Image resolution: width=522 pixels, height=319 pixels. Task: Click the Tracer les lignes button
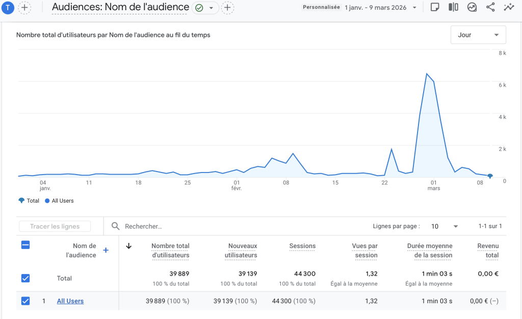tap(55, 226)
